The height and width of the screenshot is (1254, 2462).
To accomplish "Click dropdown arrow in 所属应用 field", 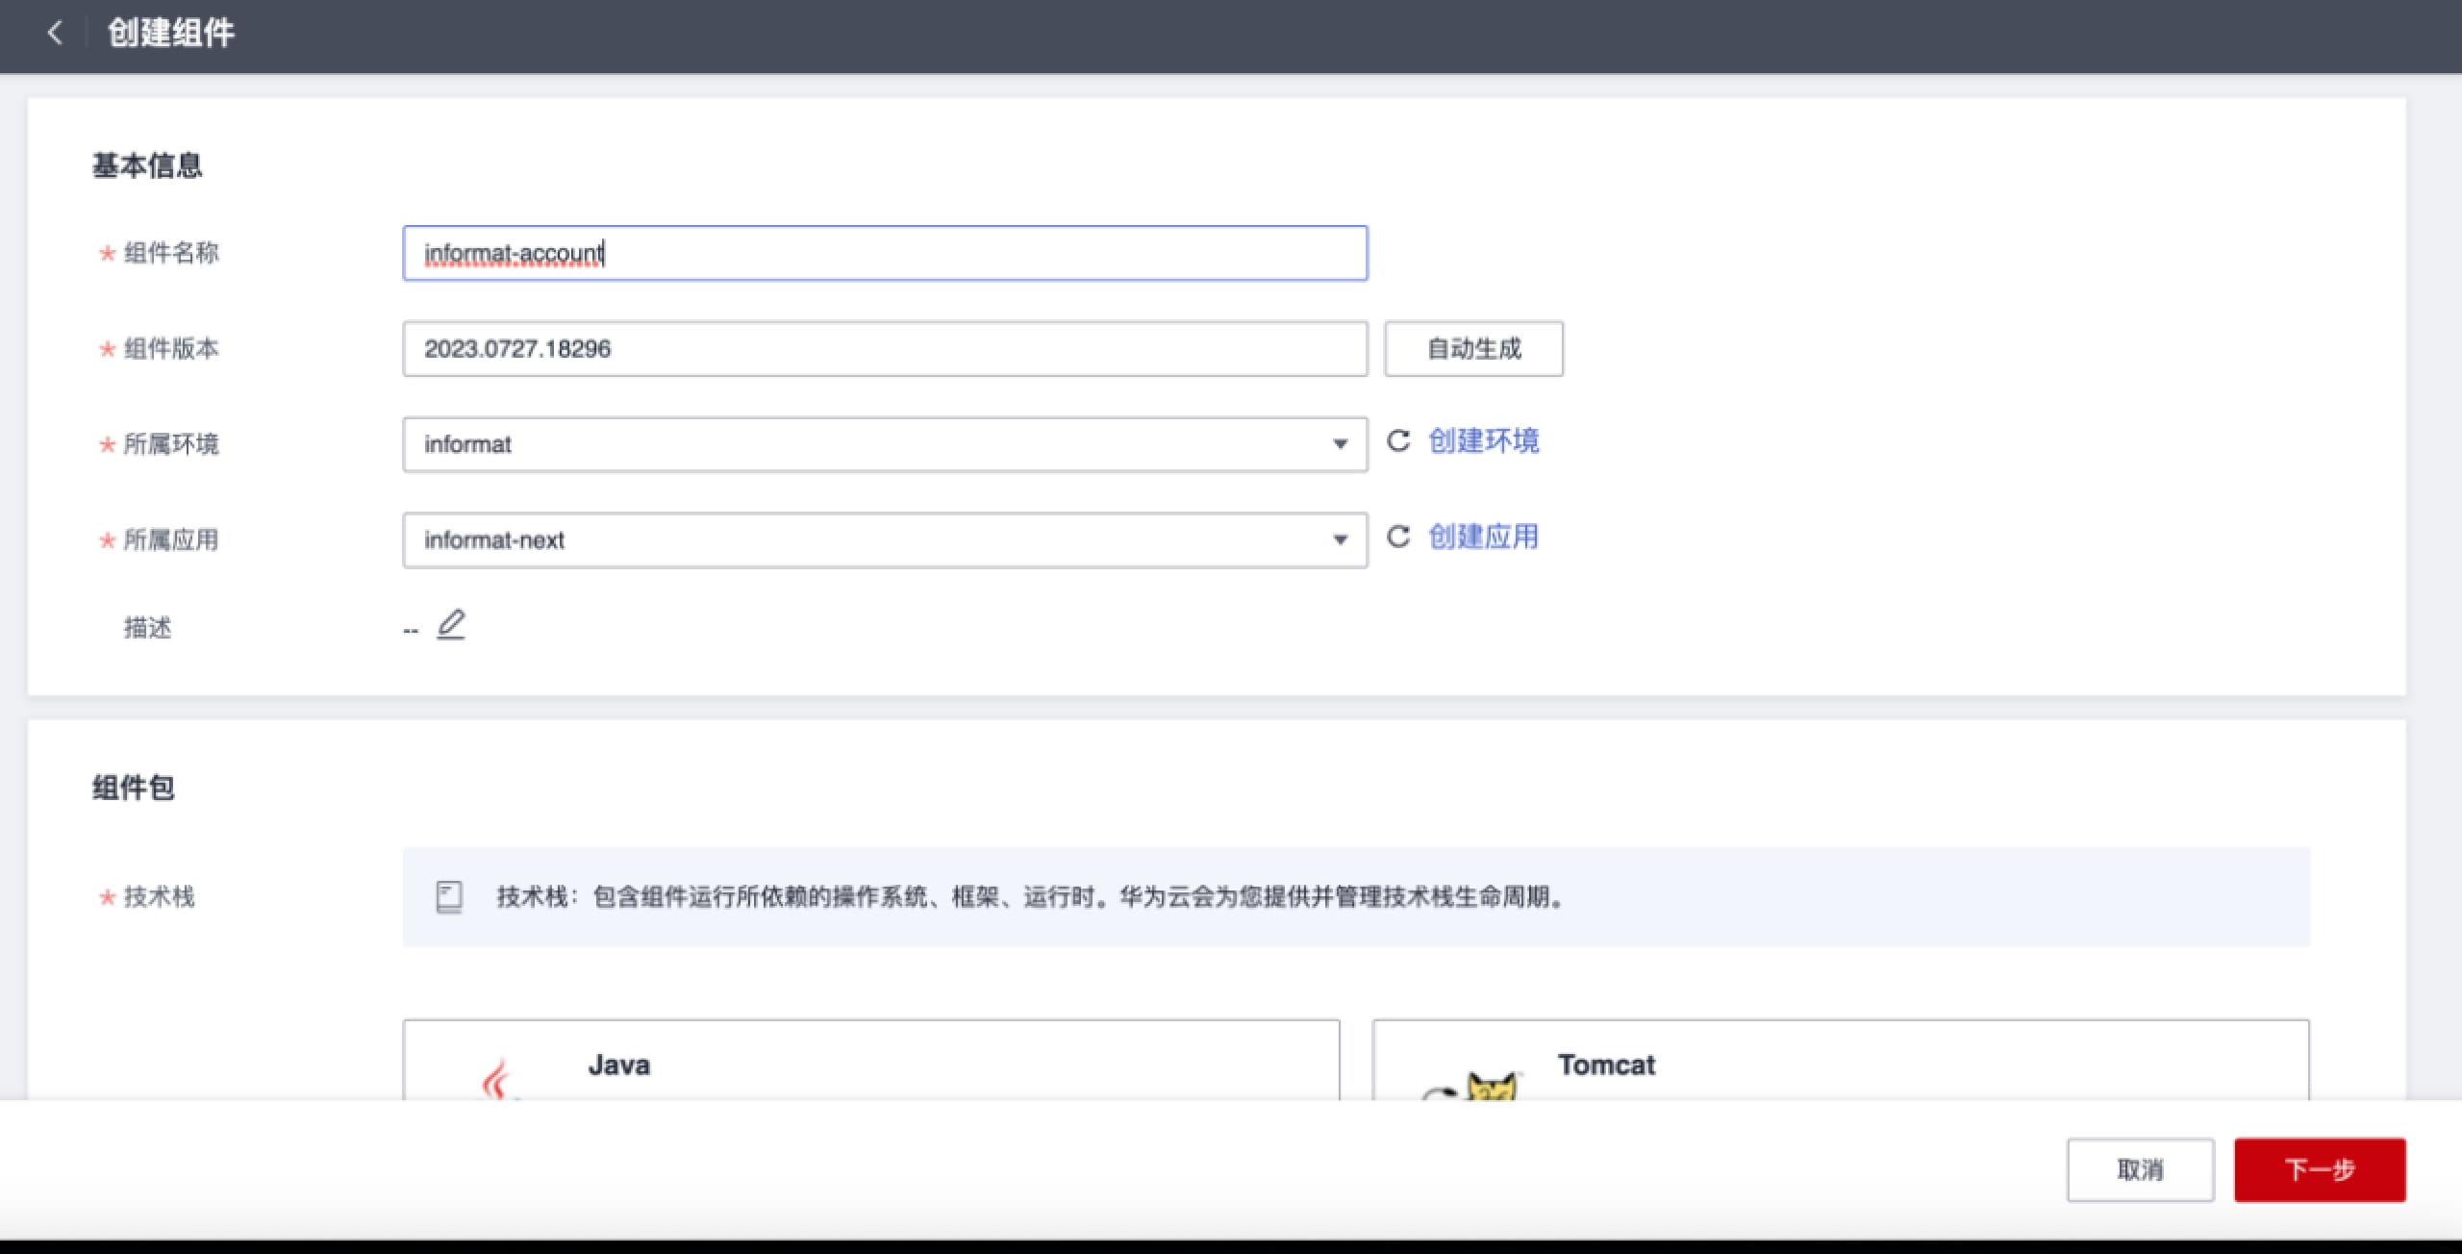I will (1340, 540).
